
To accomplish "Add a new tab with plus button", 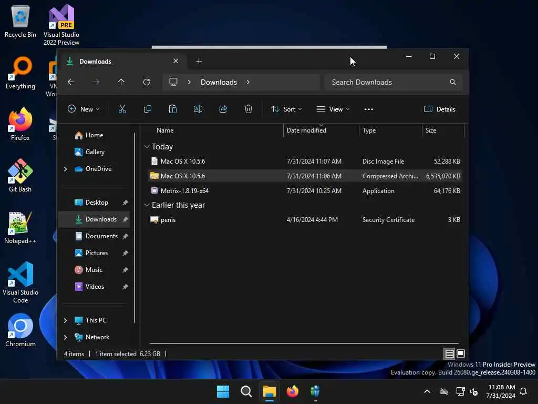I will point(199,62).
